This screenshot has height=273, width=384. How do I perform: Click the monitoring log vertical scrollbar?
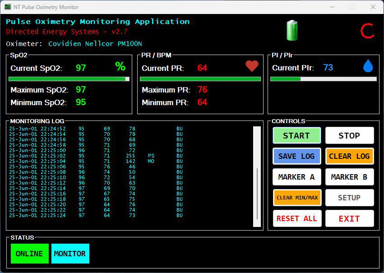257,194
